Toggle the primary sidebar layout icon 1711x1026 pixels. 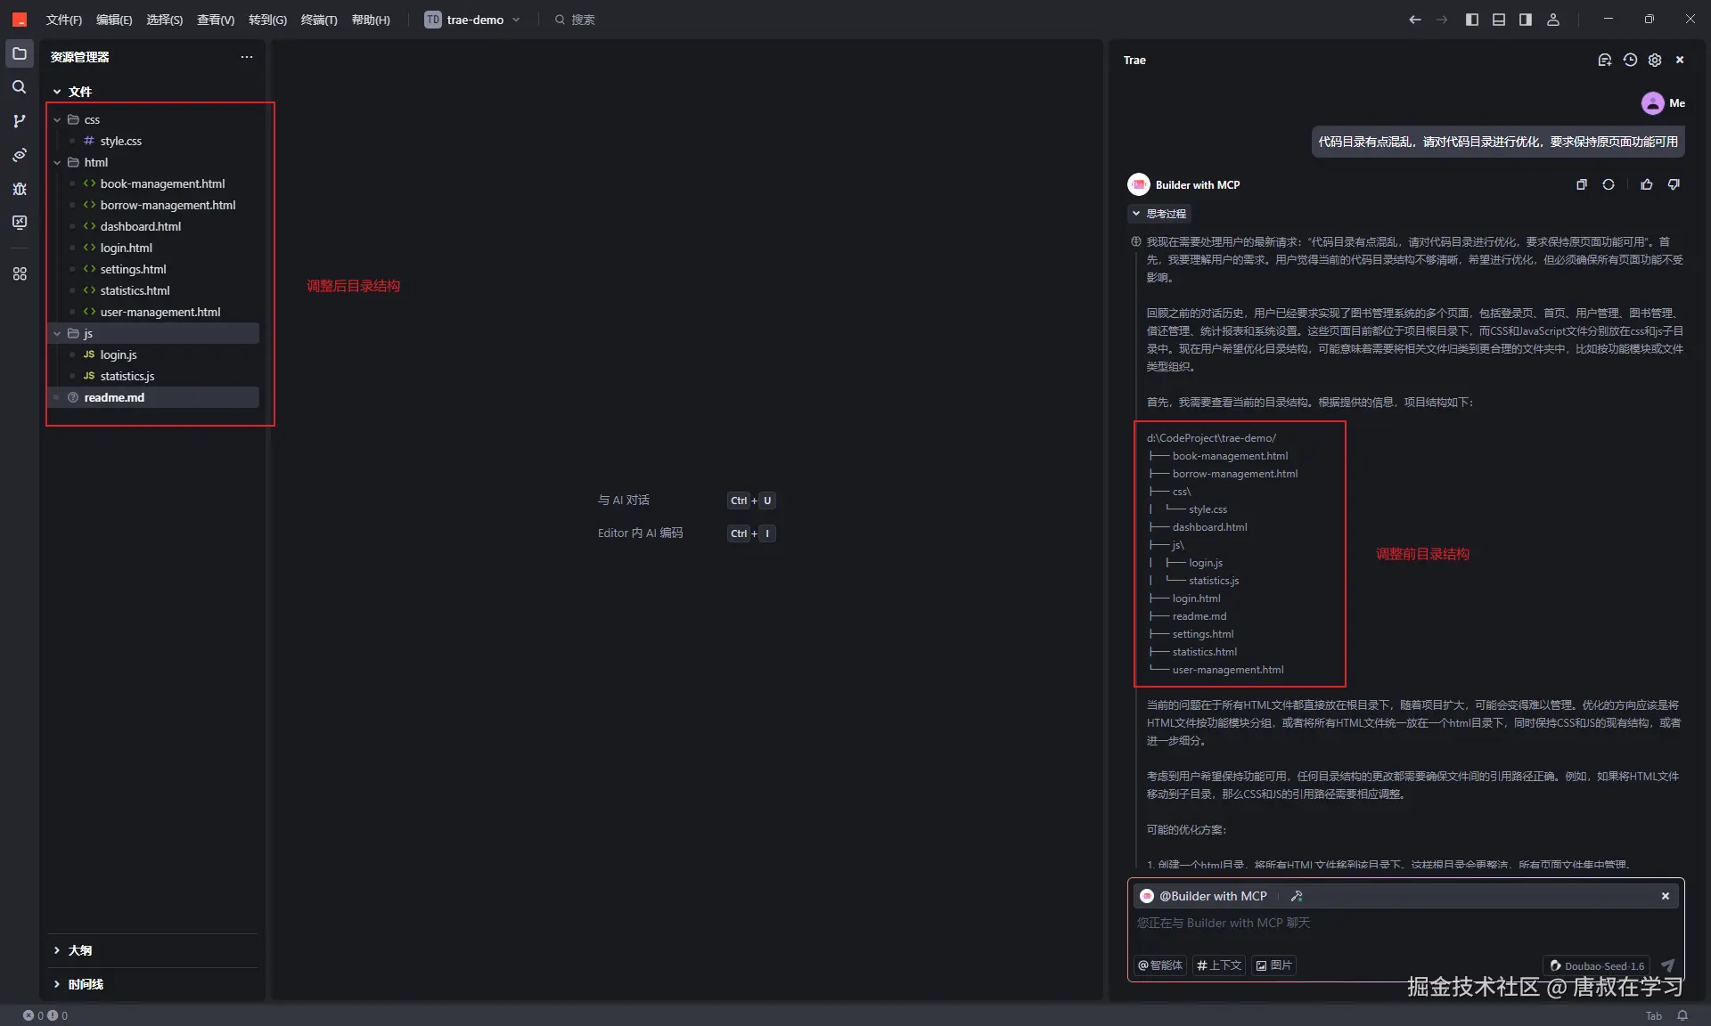click(x=1471, y=20)
